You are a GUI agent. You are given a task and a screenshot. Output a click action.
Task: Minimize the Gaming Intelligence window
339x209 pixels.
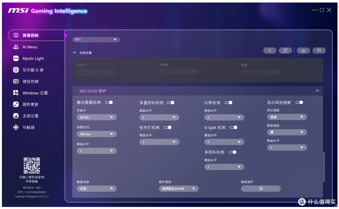(315, 10)
